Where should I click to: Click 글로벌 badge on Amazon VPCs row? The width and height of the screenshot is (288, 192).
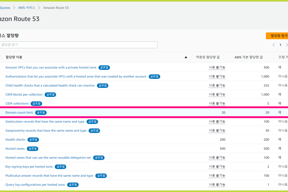pos(104,68)
